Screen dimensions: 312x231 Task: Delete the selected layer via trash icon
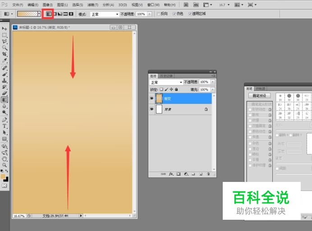coord(208,174)
